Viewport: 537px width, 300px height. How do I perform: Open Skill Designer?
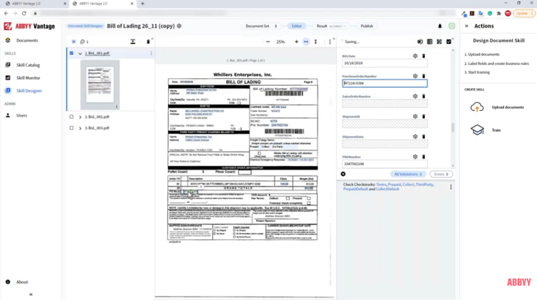click(x=29, y=91)
